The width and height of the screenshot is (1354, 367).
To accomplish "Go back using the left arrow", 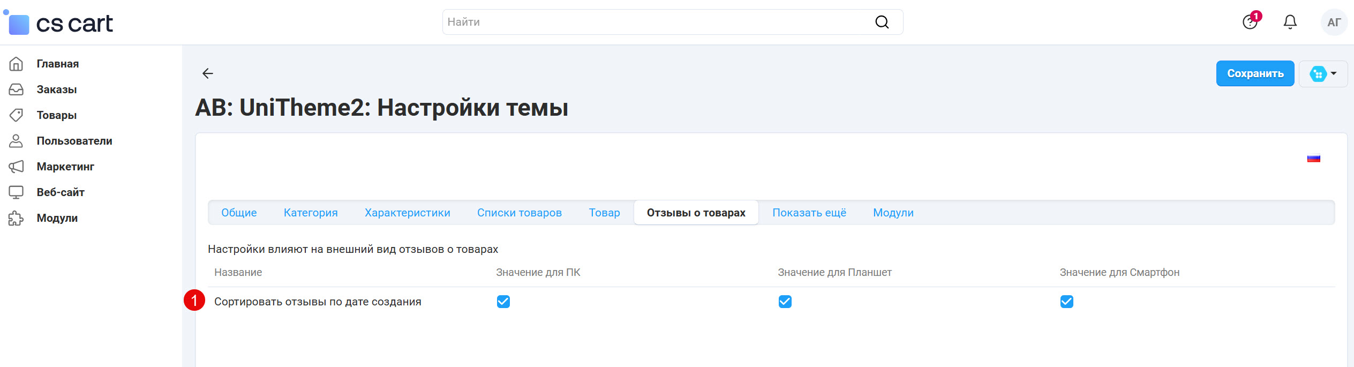I will pos(208,73).
